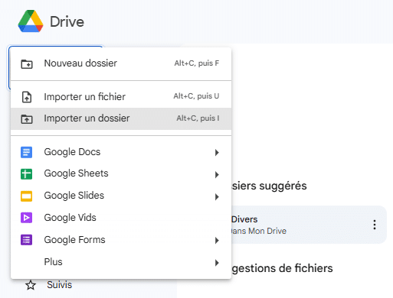Image resolution: width=393 pixels, height=298 pixels.
Task: Click the 'Alt+C, puis I' shortcut text
Action: point(198,118)
